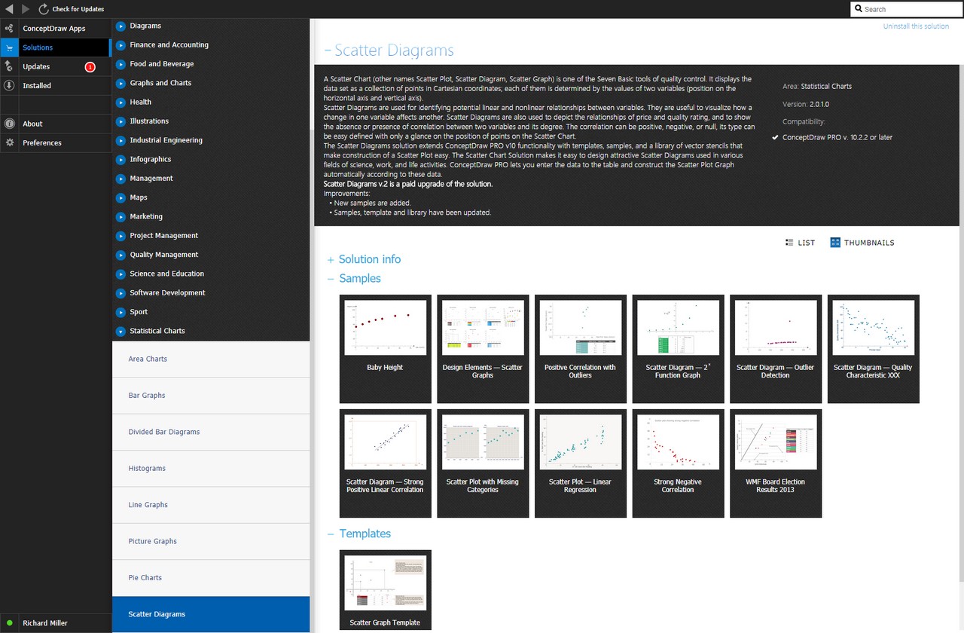Viewport: 964px width, 633px height.
Task: Open Scatter Diagram — 2° Function Graph sample
Action: coord(679,349)
